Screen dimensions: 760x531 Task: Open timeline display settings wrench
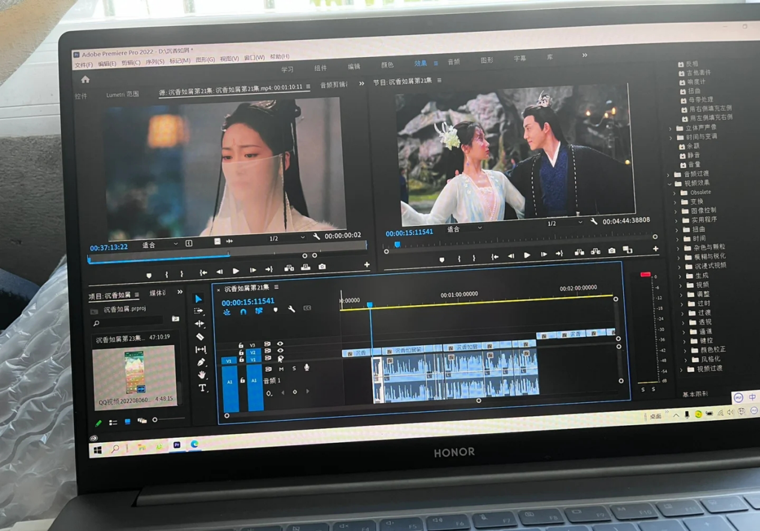(x=291, y=309)
